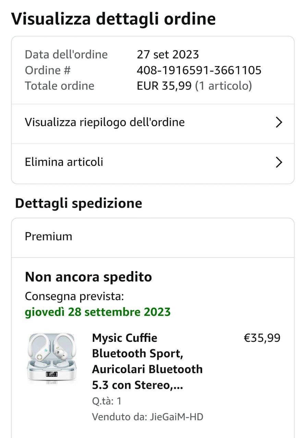The width and height of the screenshot is (305, 438).
Task: Click the Q.tà: 1 quantity text
Action: click(107, 401)
